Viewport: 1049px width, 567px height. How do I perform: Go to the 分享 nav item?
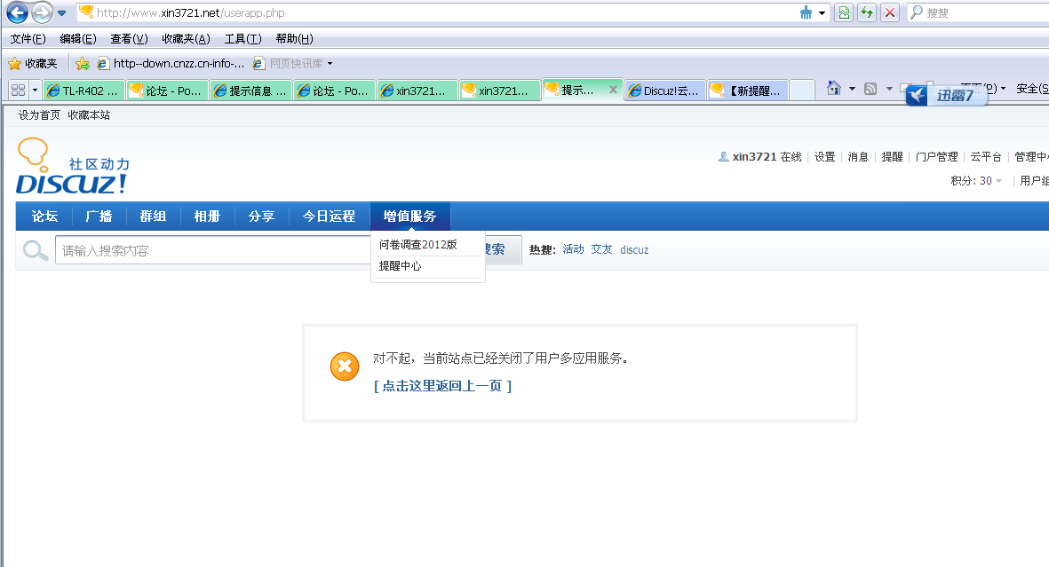[261, 216]
